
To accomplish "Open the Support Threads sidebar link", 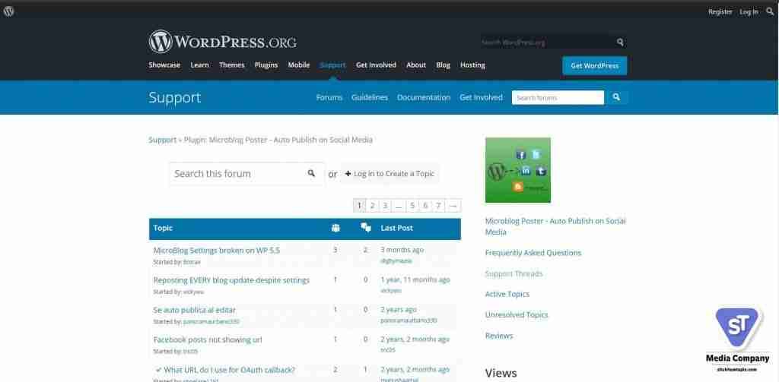I will (514, 273).
